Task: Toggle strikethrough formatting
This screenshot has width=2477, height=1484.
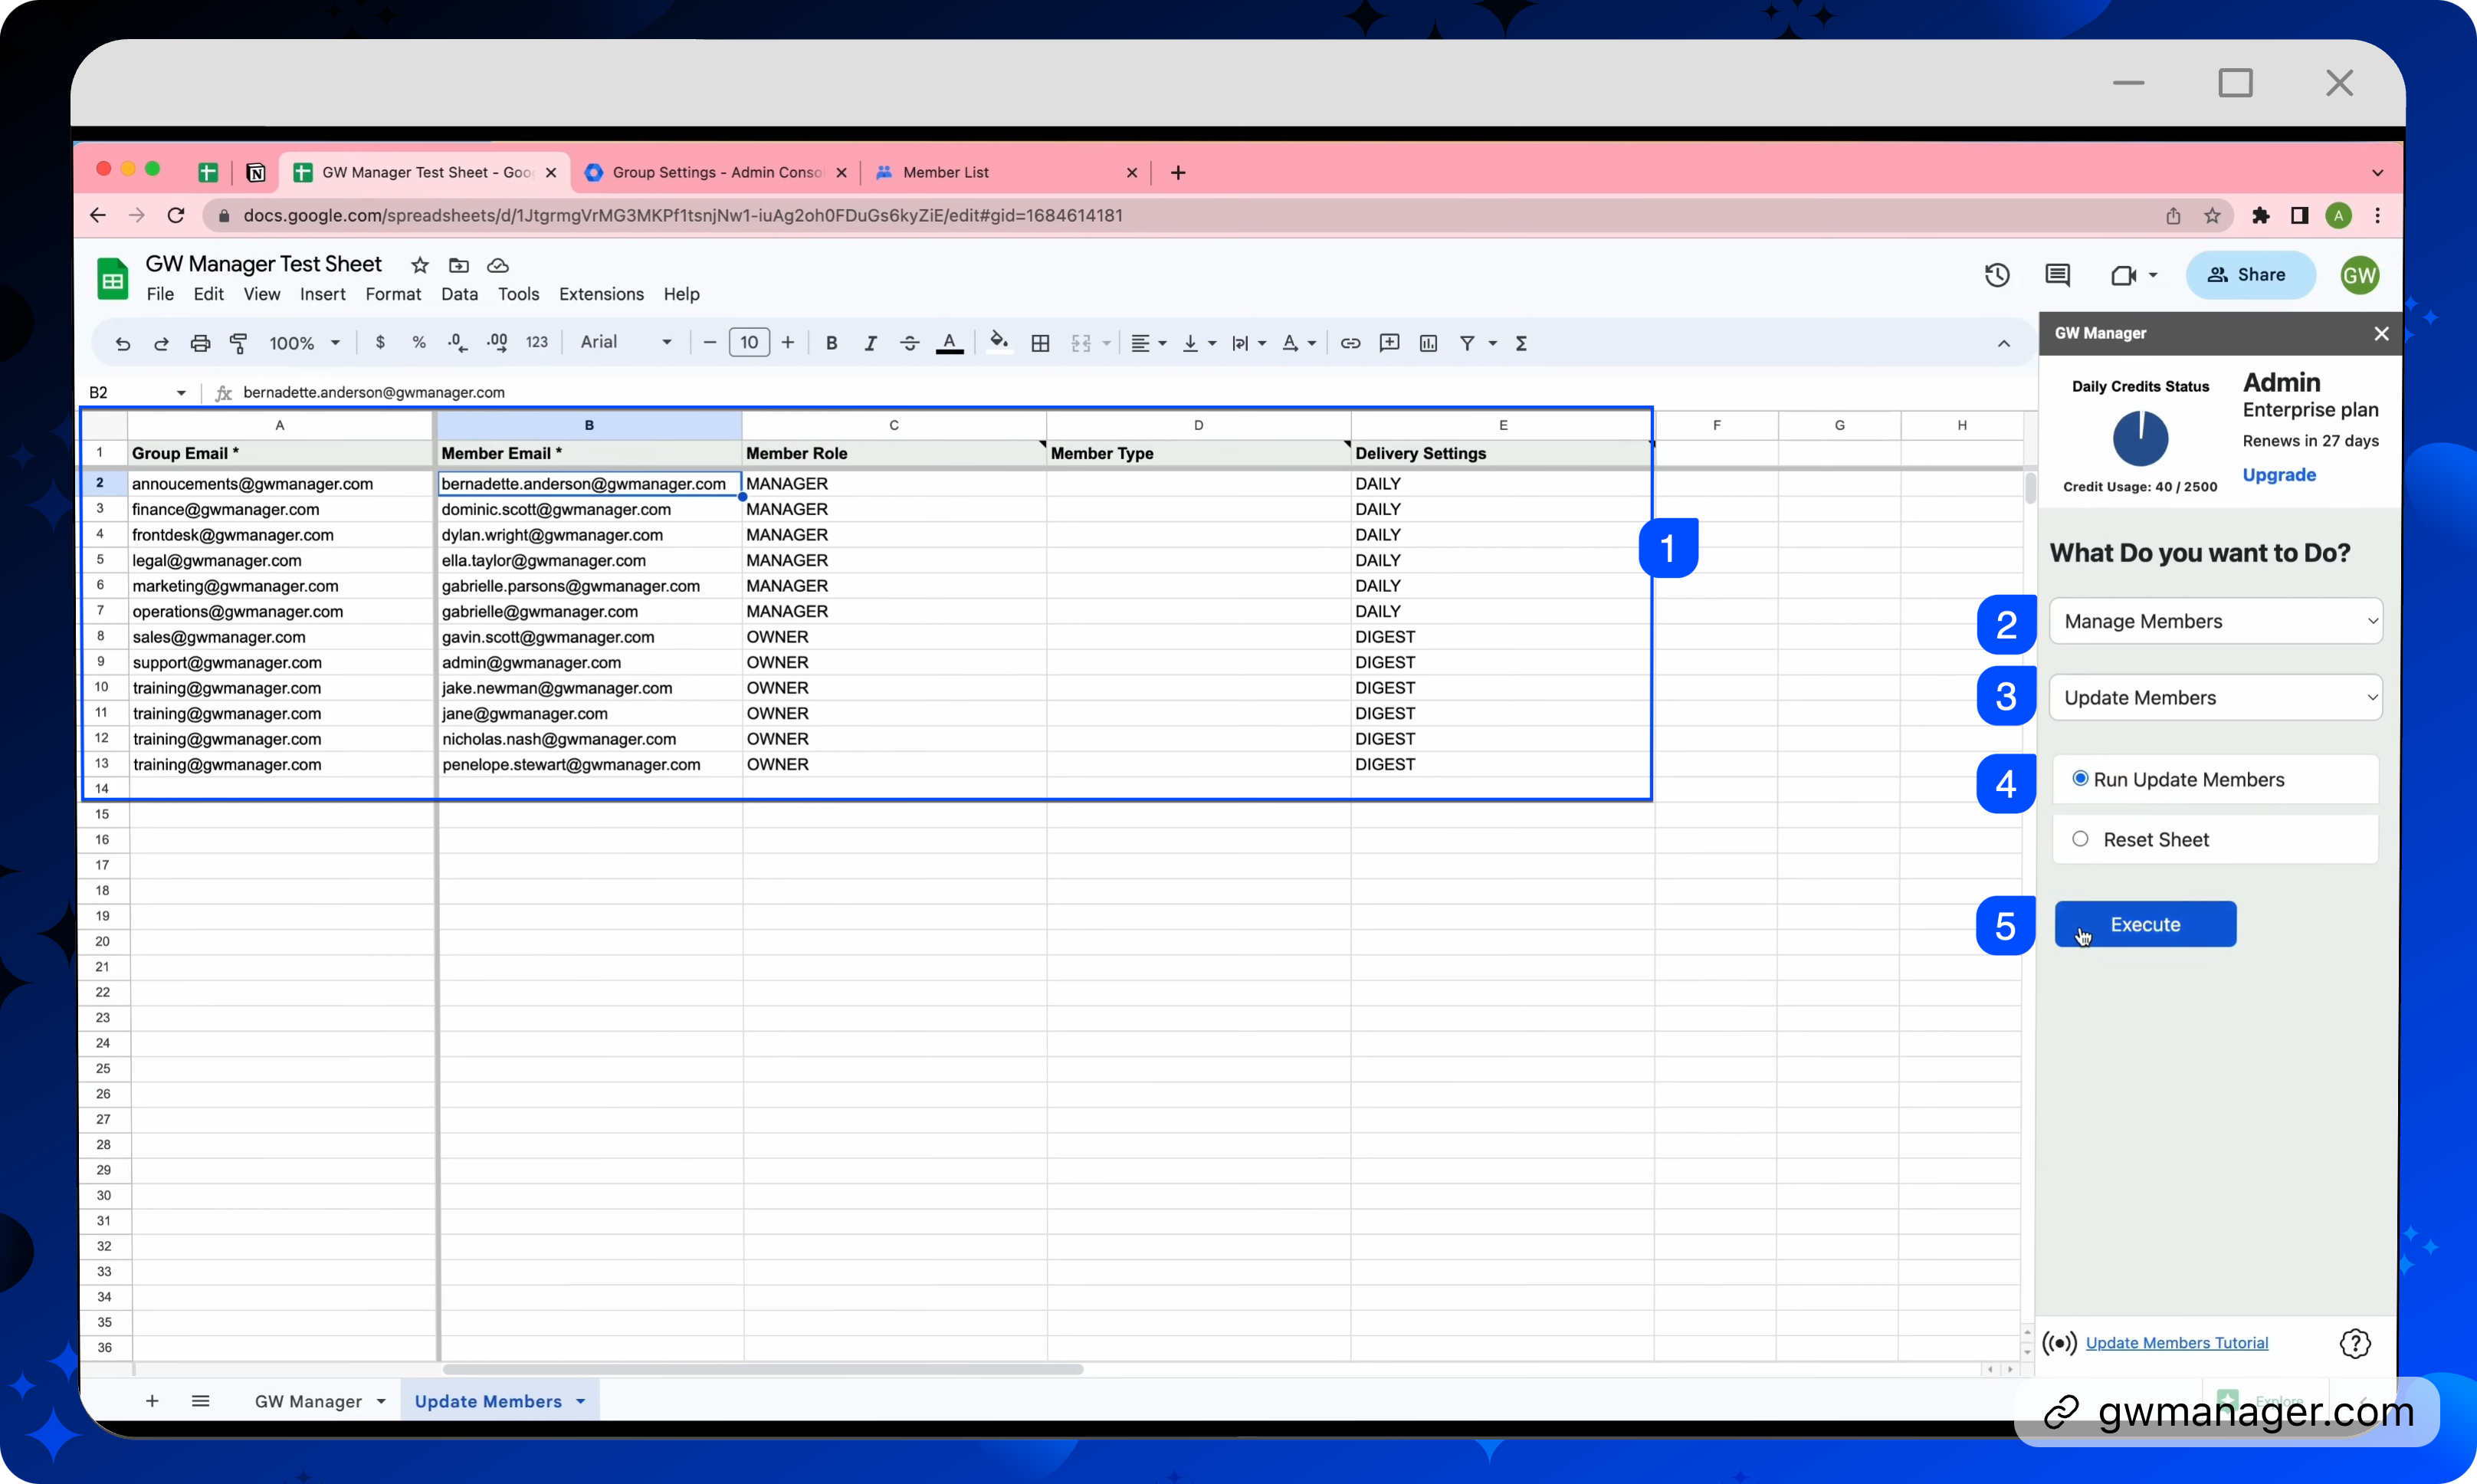Action: [910, 343]
